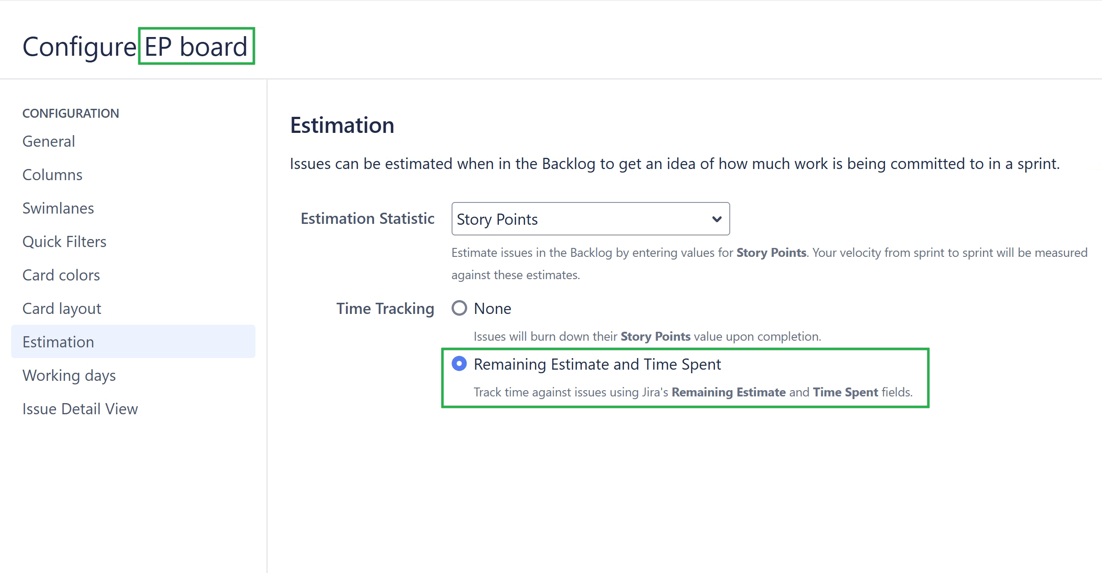Navigate to Quick Filters
Image resolution: width=1102 pixels, height=573 pixels.
point(64,242)
